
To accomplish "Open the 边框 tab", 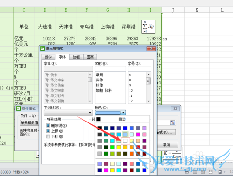I will [76, 57].
